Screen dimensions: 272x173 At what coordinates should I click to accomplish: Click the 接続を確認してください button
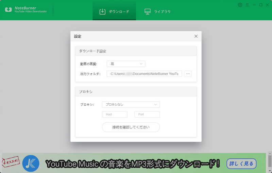click(131, 127)
